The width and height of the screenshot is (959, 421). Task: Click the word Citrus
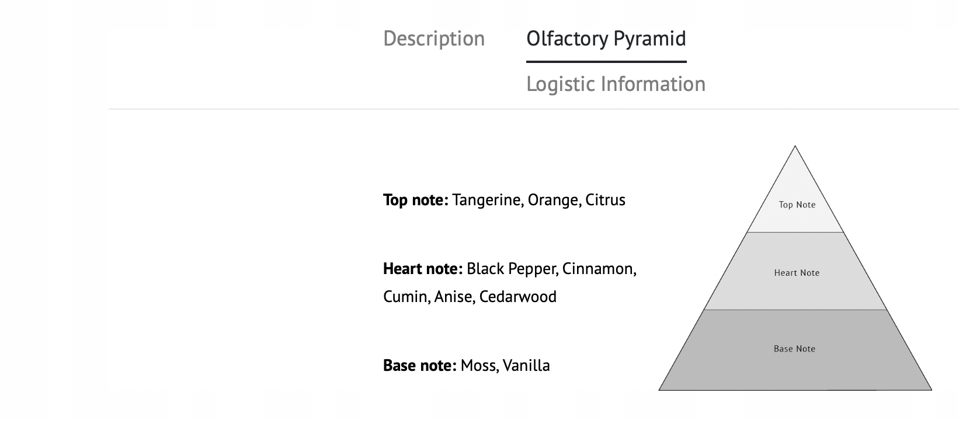tap(605, 200)
